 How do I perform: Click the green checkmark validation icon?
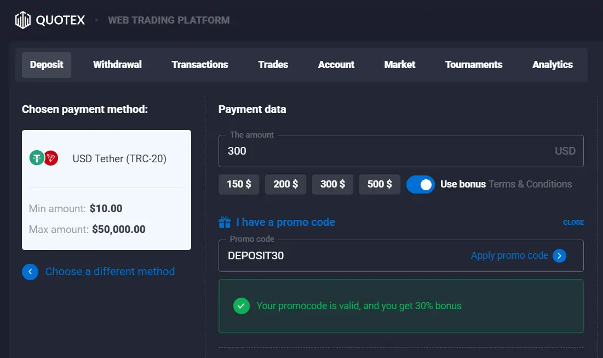241,306
